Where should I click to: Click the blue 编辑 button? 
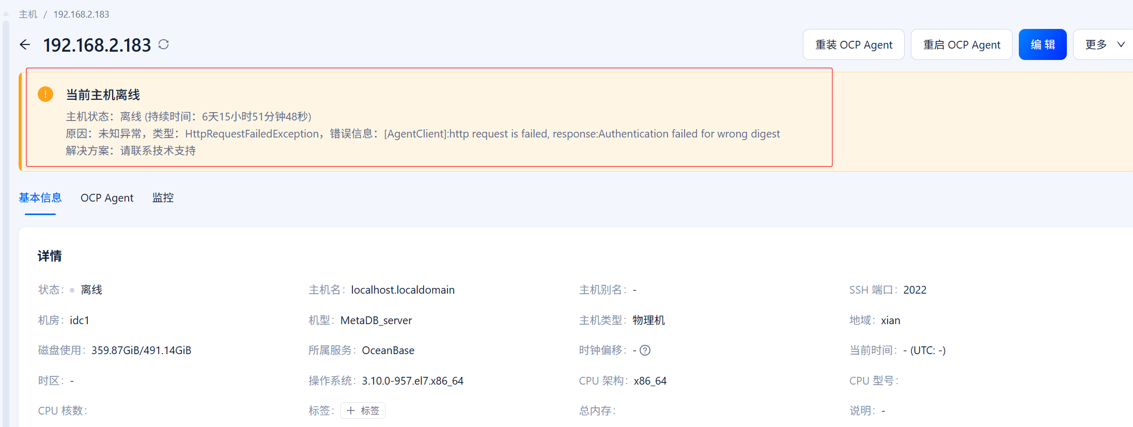pos(1043,44)
